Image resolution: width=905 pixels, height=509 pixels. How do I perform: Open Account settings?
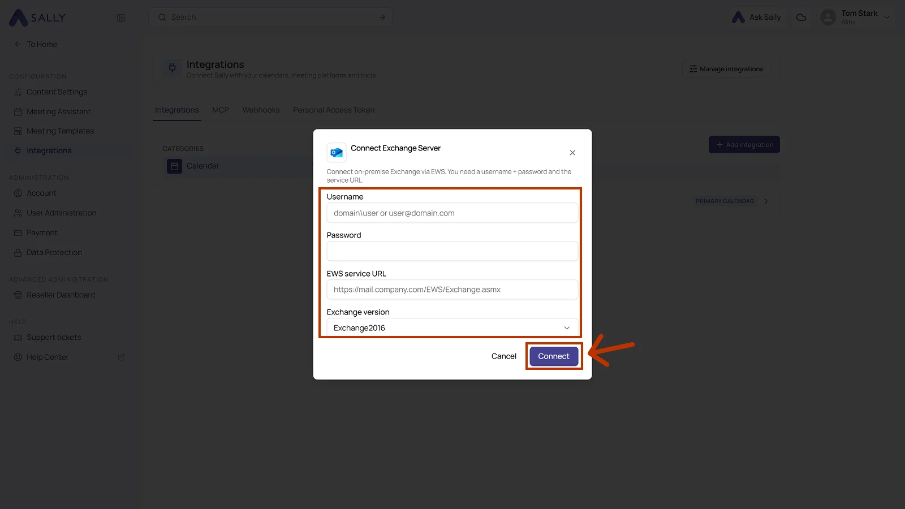pos(41,193)
